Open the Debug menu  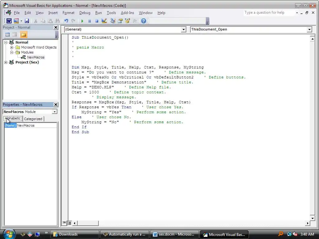(x=85, y=12)
